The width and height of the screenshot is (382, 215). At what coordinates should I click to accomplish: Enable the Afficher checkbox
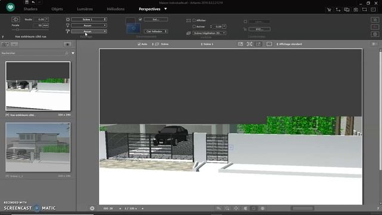(x=194, y=20)
